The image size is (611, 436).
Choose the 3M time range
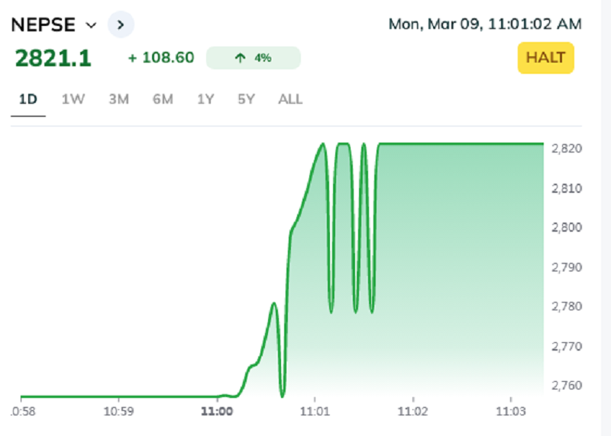tap(118, 99)
